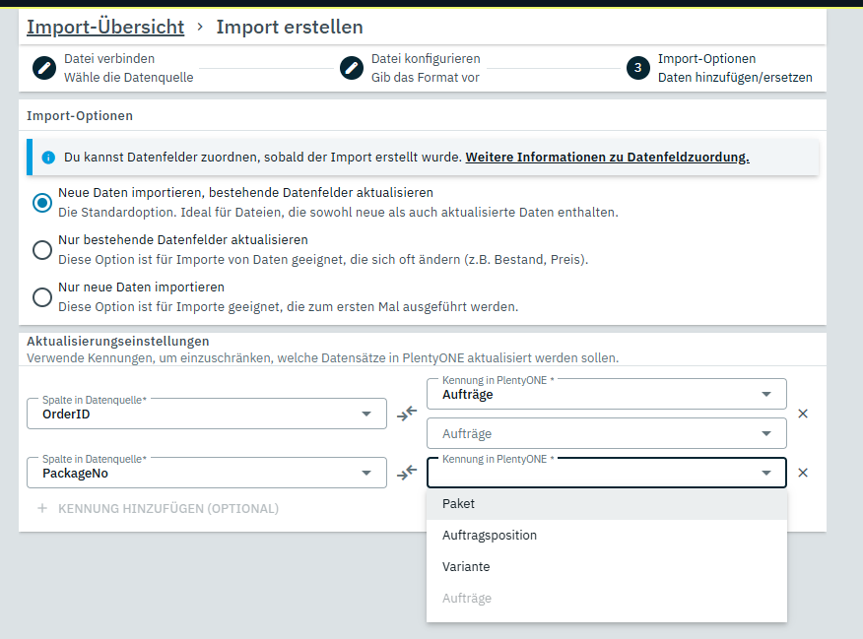Click the blue info icon in the notice banner
Viewport: 863px width, 639px height.
48,158
